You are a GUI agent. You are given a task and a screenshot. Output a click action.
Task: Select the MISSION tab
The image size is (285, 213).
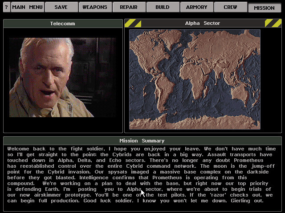tap(264, 8)
